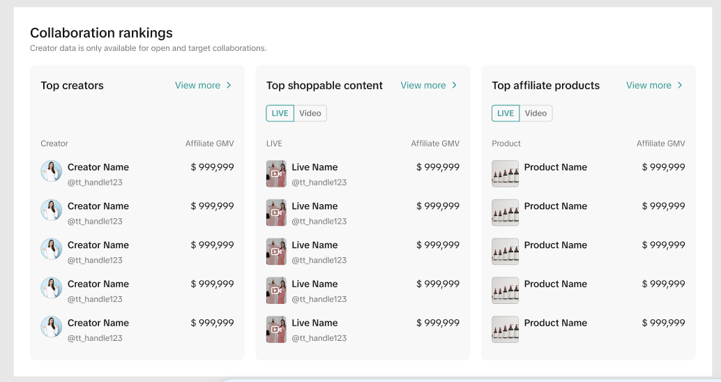721x382 pixels.
Task: Click chevron beside Top shoppable content View more
Action: coord(455,86)
